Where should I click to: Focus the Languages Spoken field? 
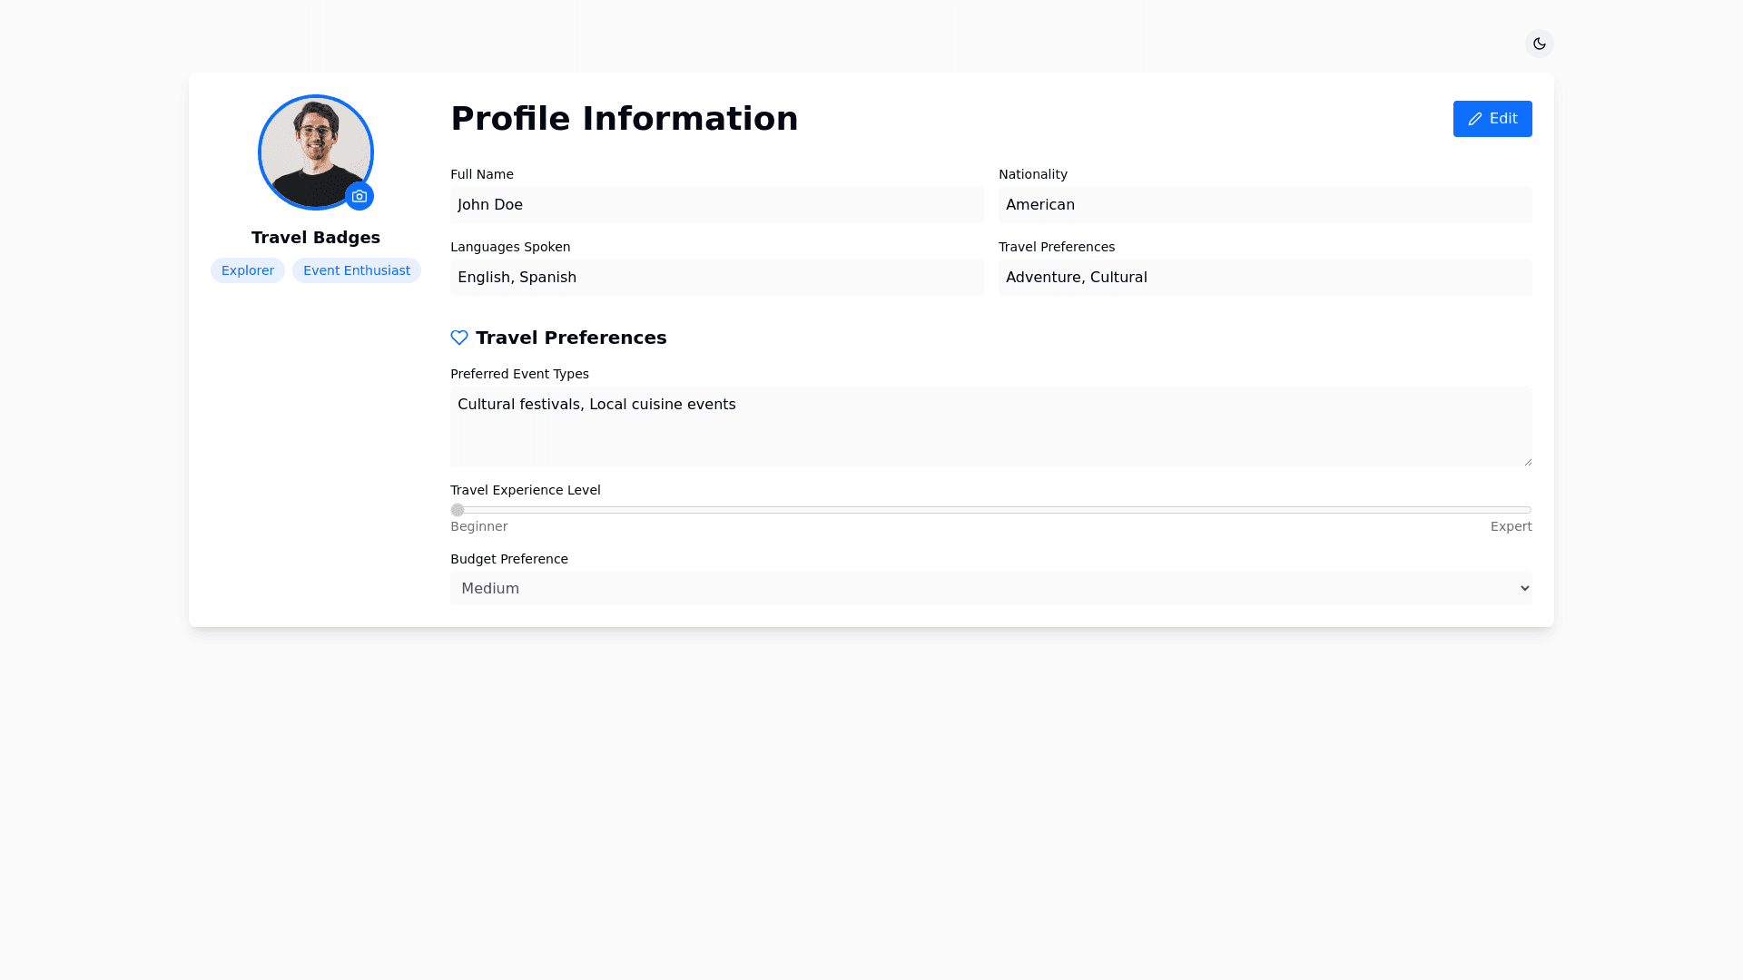coord(716,278)
